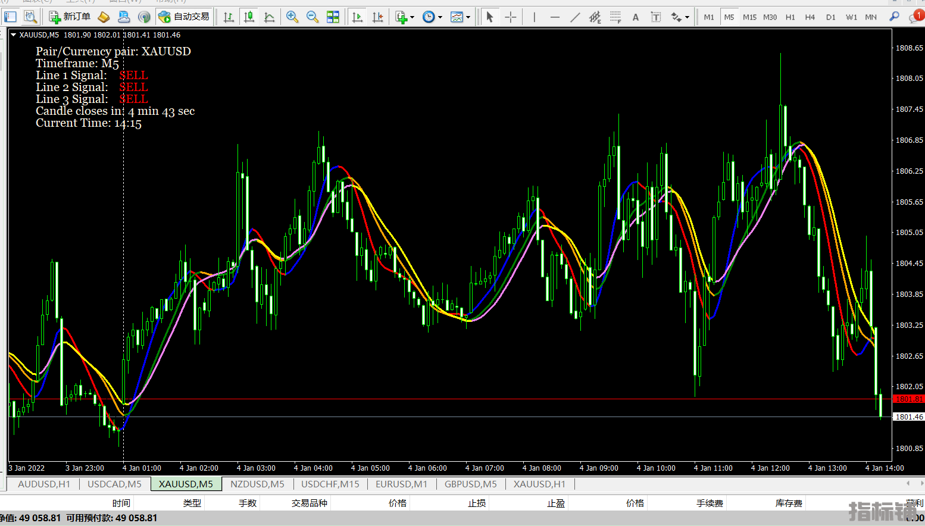
Task: Tile chart windows icon
Action: click(333, 17)
